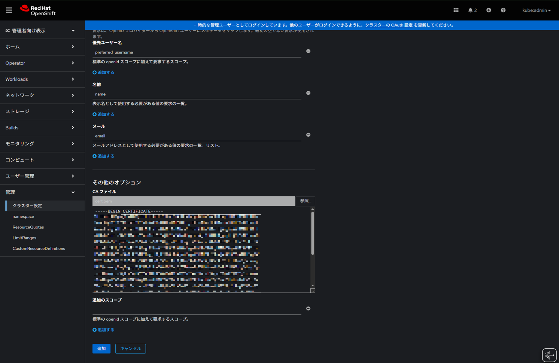The height and width of the screenshot is (363, 559).
Task: Remove the preferred_username claim entry
Action: (x=308, y=51)
